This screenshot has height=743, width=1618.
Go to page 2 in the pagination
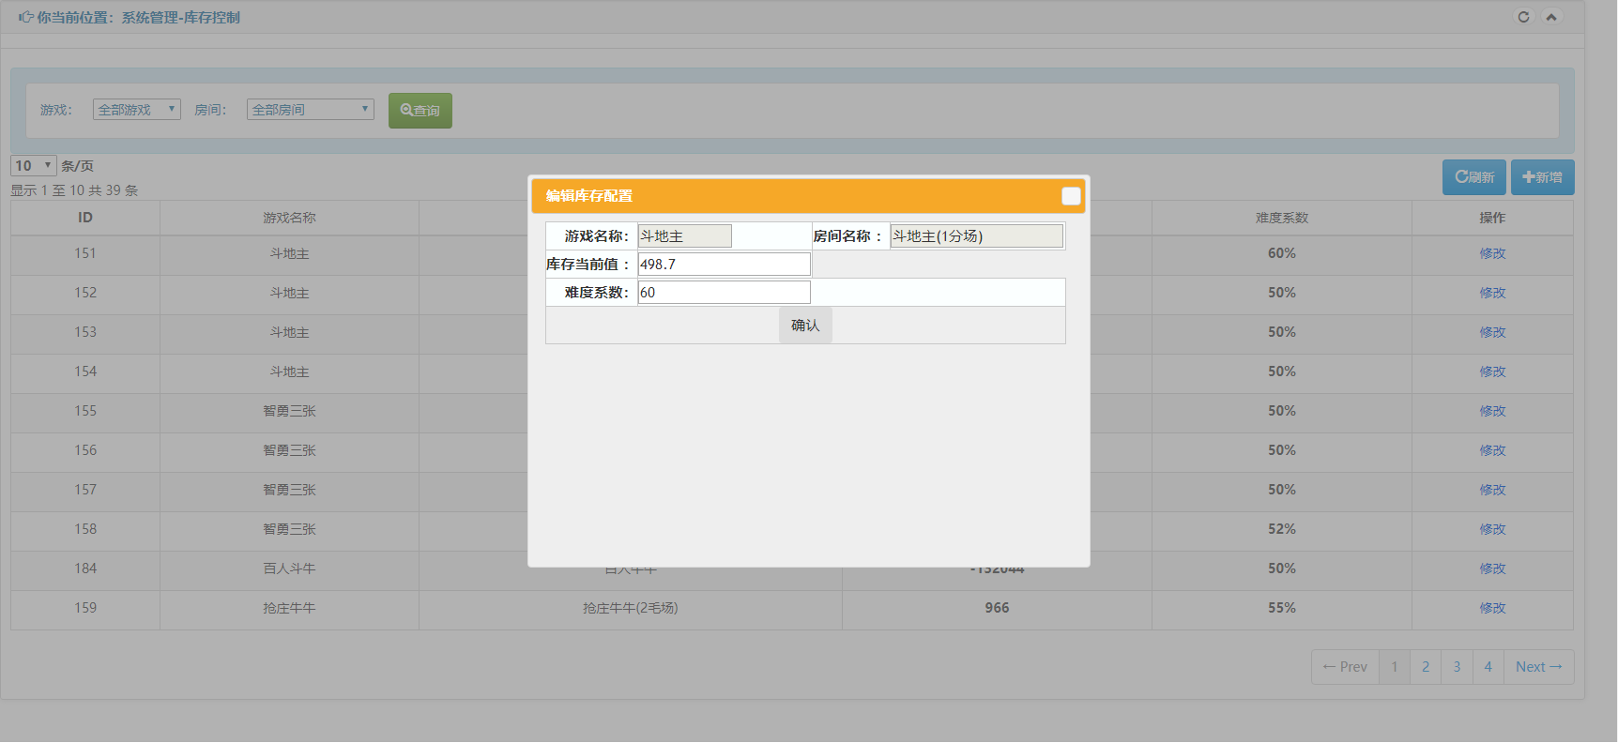point(1426,667)
